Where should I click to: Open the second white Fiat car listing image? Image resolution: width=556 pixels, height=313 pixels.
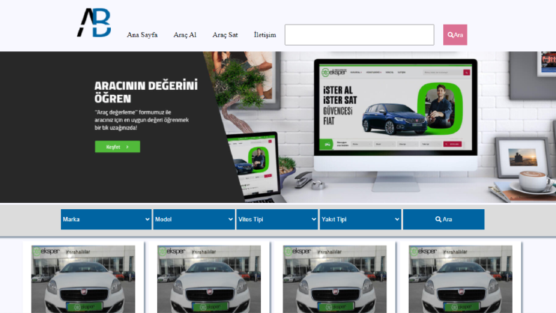tap(209, 279)
